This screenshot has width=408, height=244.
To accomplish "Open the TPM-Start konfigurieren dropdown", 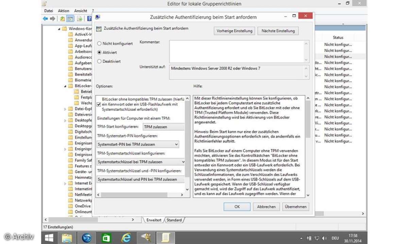I will 164,127.
